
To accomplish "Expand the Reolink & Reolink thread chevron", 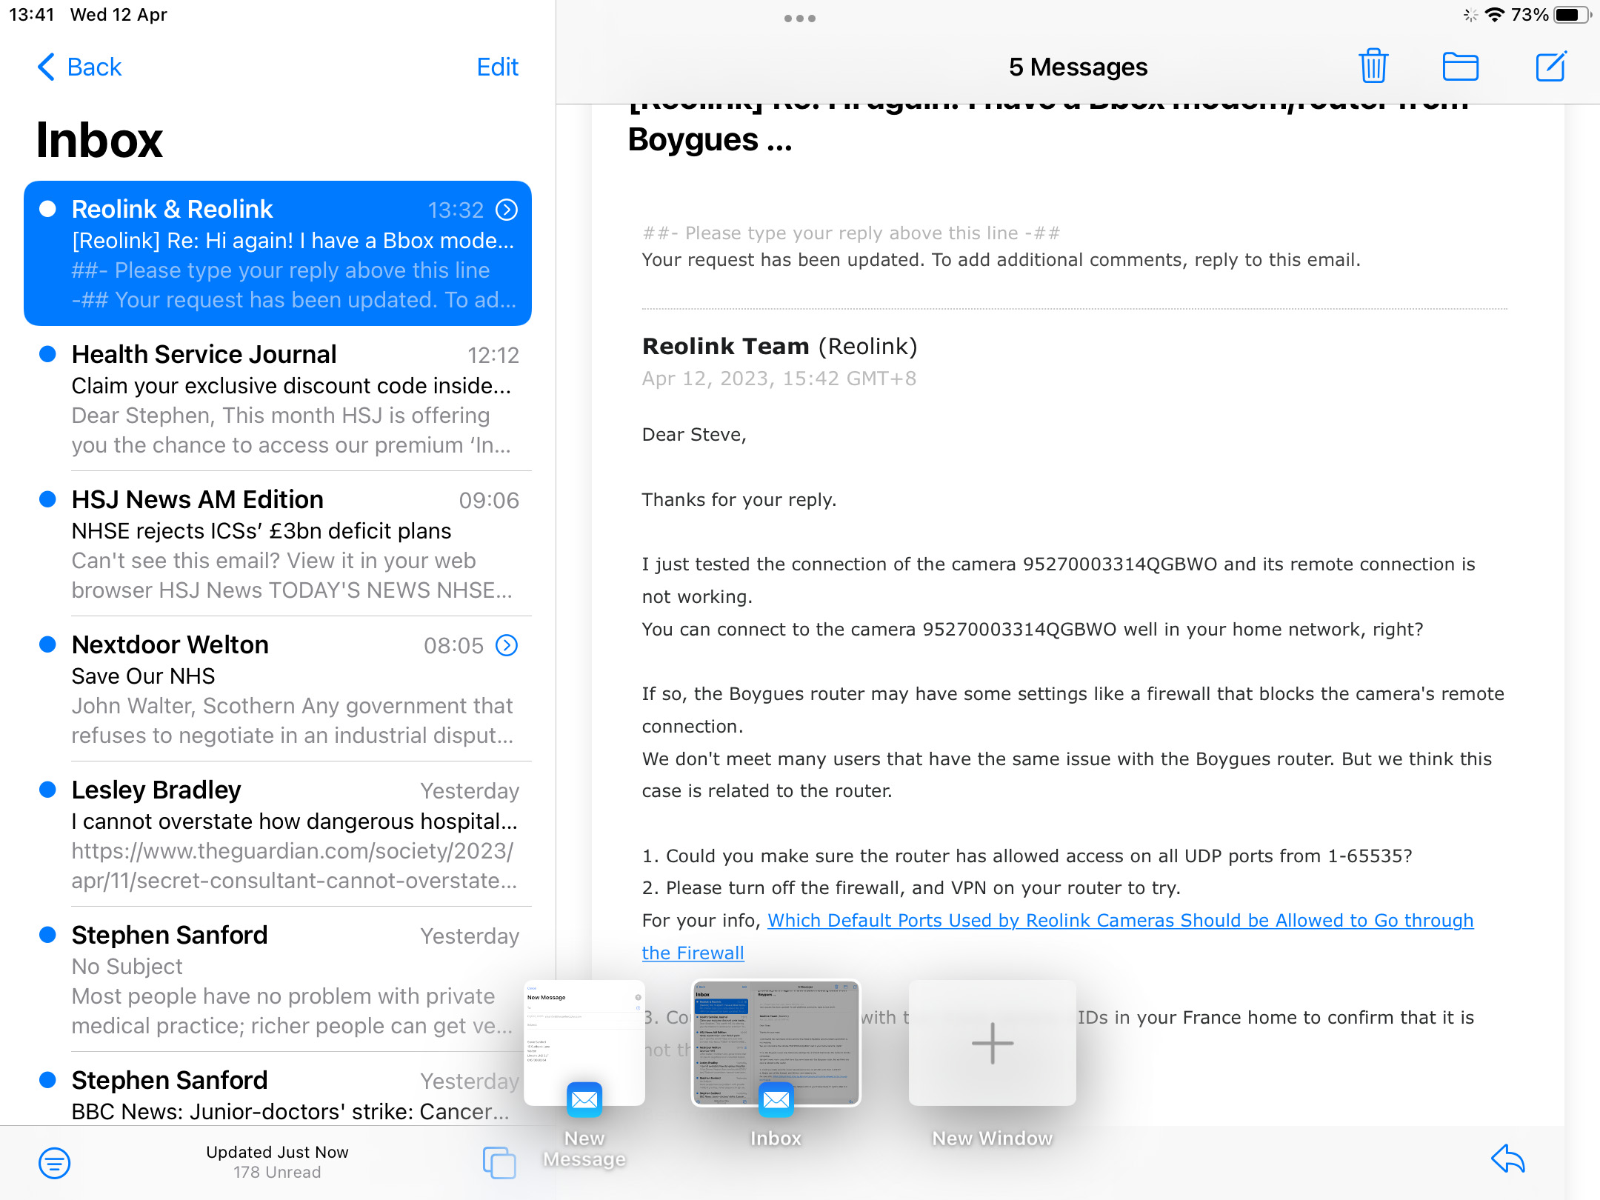I will pos(507,210).
